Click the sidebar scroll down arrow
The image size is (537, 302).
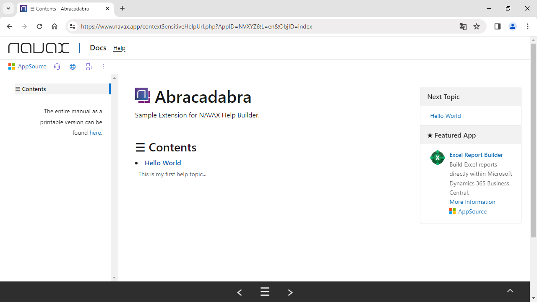[x=115, y=278]
